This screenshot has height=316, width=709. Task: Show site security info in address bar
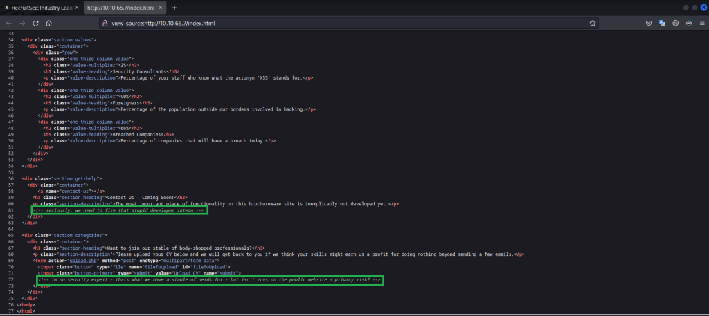(105, 23)
